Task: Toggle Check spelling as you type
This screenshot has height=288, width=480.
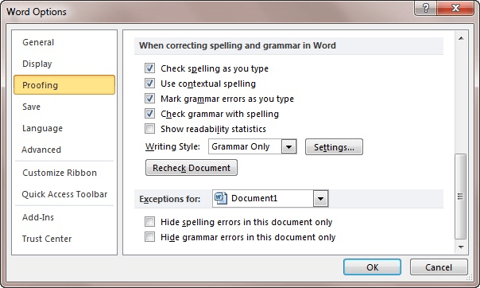Action: [149, 68]
